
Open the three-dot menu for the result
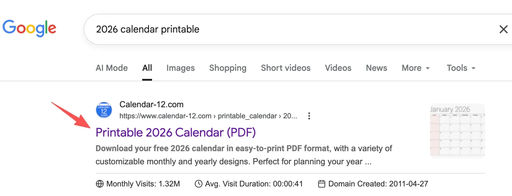click(309, 116)
